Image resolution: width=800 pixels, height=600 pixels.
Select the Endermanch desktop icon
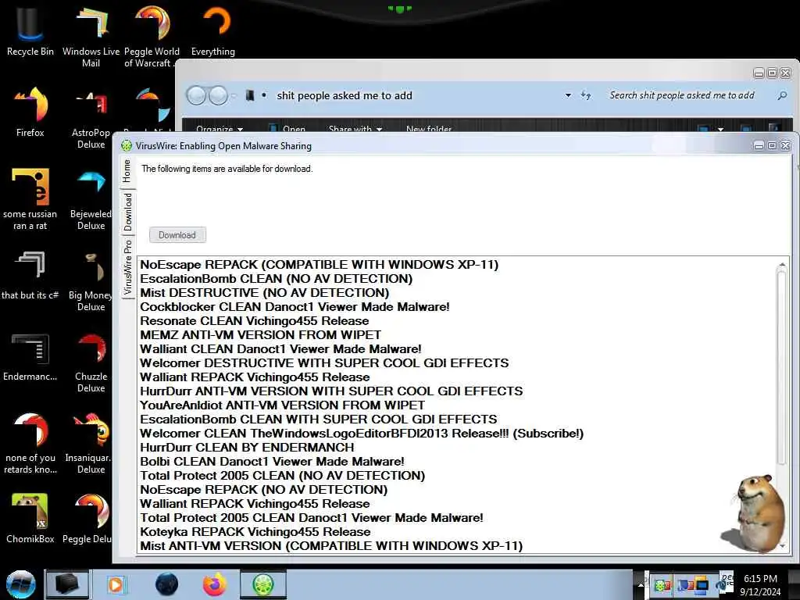tap(30, 356)
